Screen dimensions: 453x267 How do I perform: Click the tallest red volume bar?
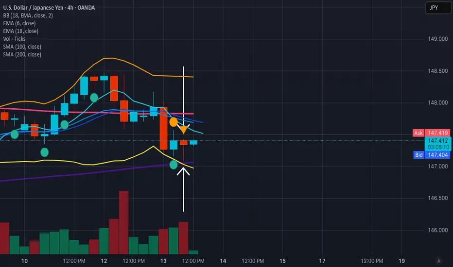tap(123, 222)
